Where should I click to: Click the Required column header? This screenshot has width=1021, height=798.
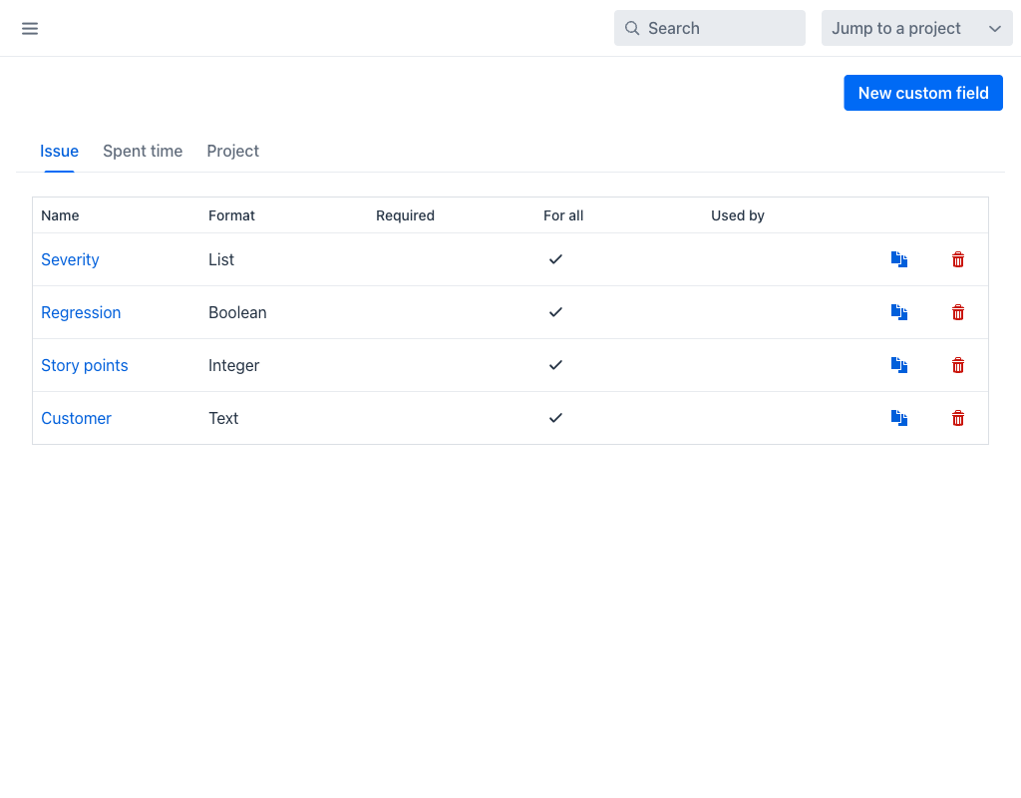point(405,215)
